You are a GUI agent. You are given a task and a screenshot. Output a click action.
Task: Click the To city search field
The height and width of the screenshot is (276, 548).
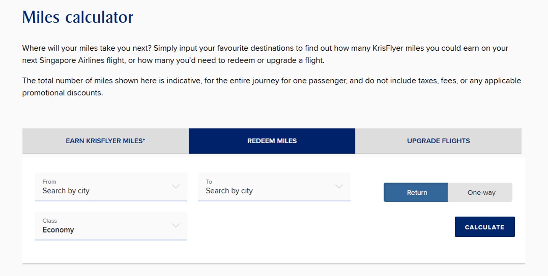[x=268, y=187]
